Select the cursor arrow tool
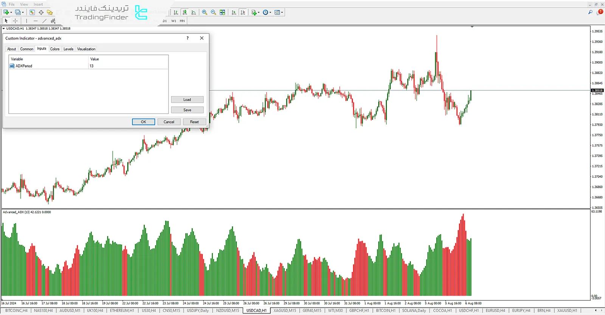Image resolution: width=605 pixels, height=315 pixels. [6, 21]
